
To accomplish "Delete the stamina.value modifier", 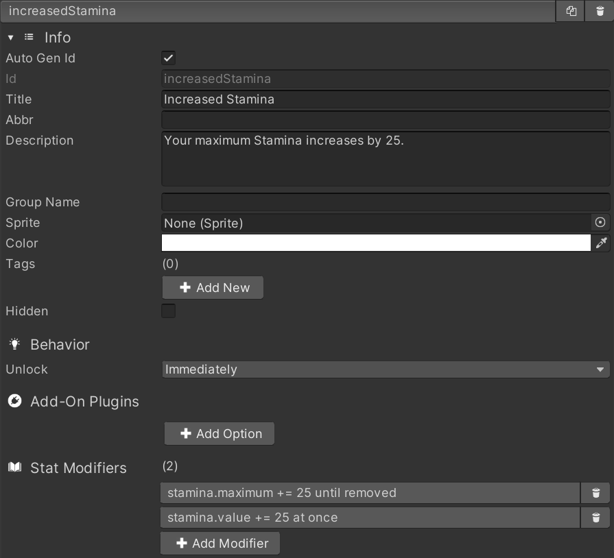I will click(595, 518).
